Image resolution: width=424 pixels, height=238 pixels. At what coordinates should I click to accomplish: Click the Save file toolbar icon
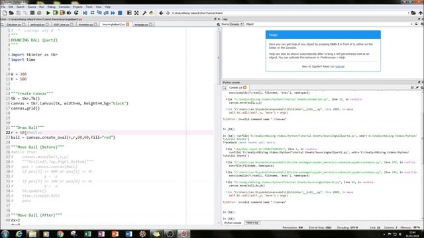pos(19,13)
